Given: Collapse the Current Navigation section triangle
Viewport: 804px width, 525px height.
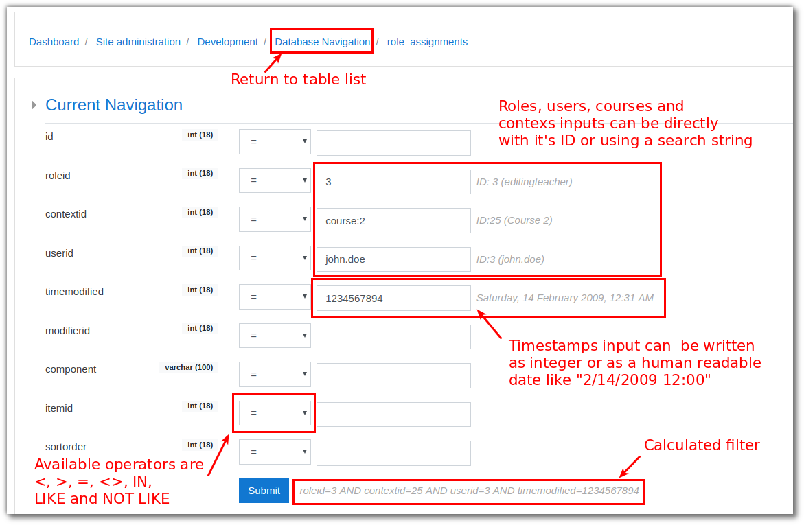Looking at the screenshot, I should (x=34, y=105).
